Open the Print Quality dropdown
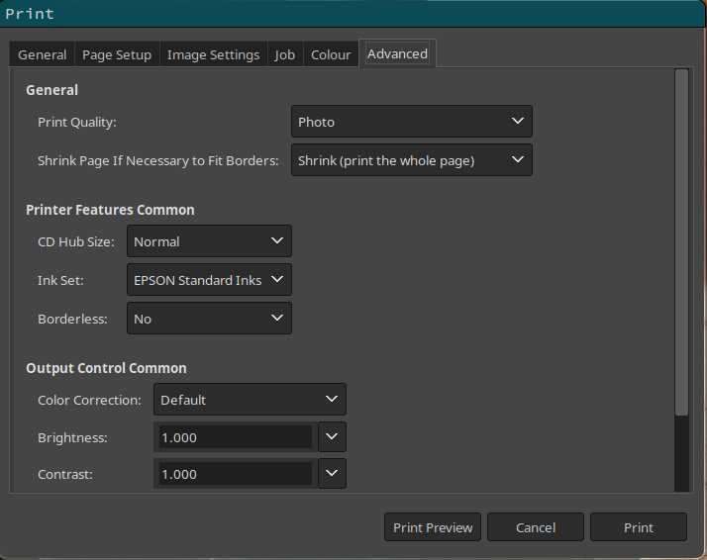Image resolution: width=707 pixels, height=560 pixels. click(411, 122)
